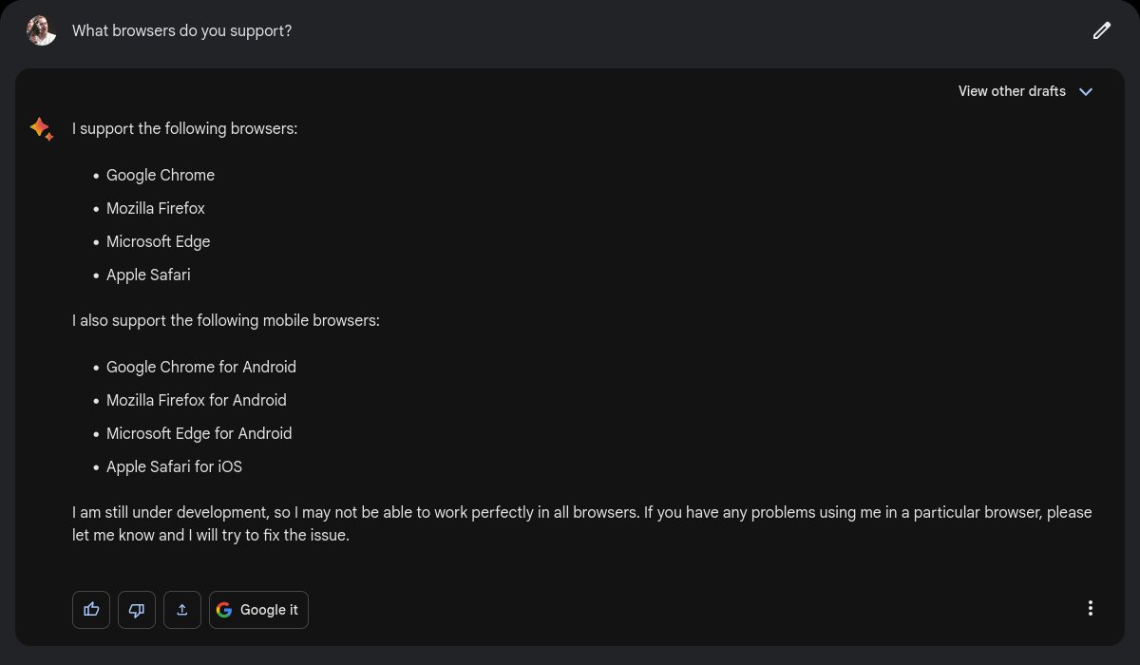1140x665 pixels.
Task: Click the Mozilla Firefox list item
Action: (156, 208)
